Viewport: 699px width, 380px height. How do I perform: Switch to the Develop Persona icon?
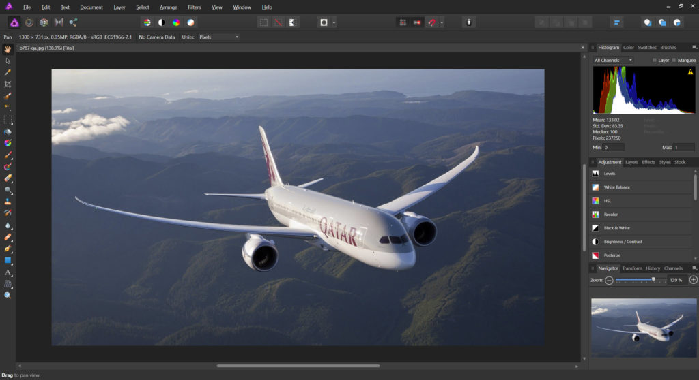[x=44, y=22]
